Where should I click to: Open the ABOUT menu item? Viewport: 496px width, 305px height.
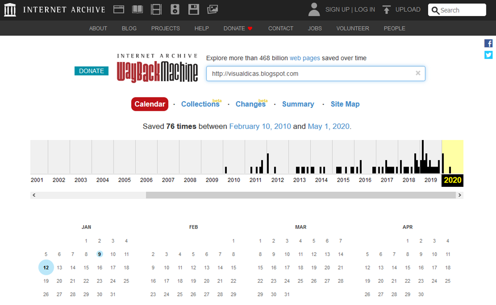[x=98, y=29]
